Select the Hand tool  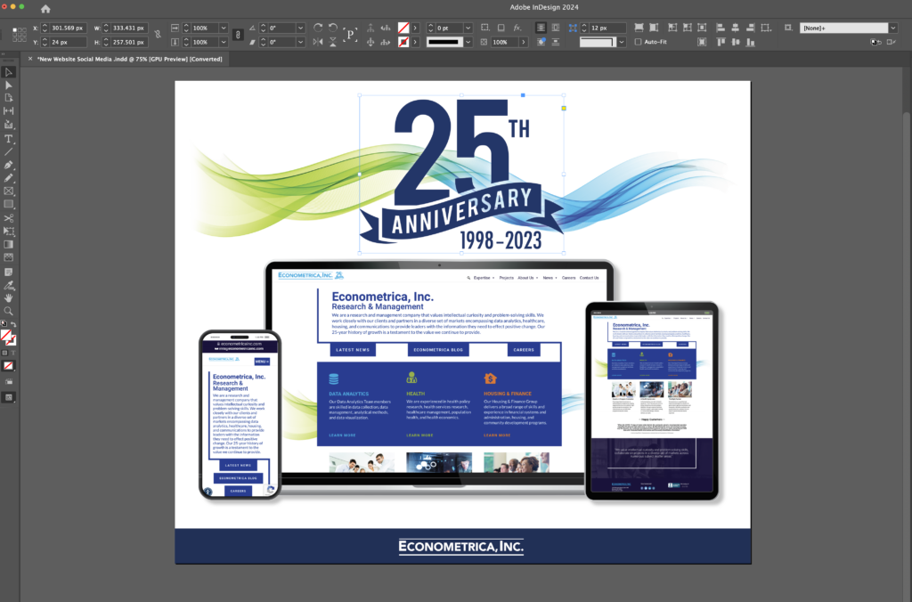point(9,298)
